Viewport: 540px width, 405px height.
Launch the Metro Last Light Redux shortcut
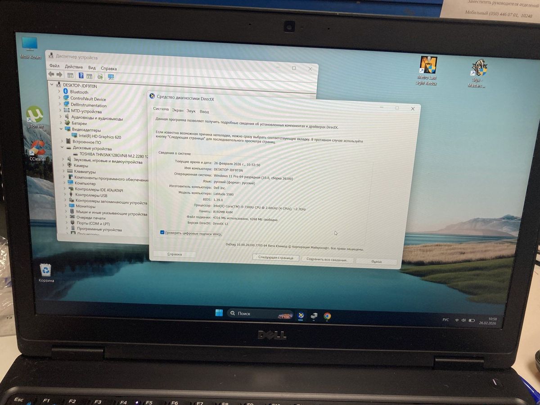coord(428,66)
